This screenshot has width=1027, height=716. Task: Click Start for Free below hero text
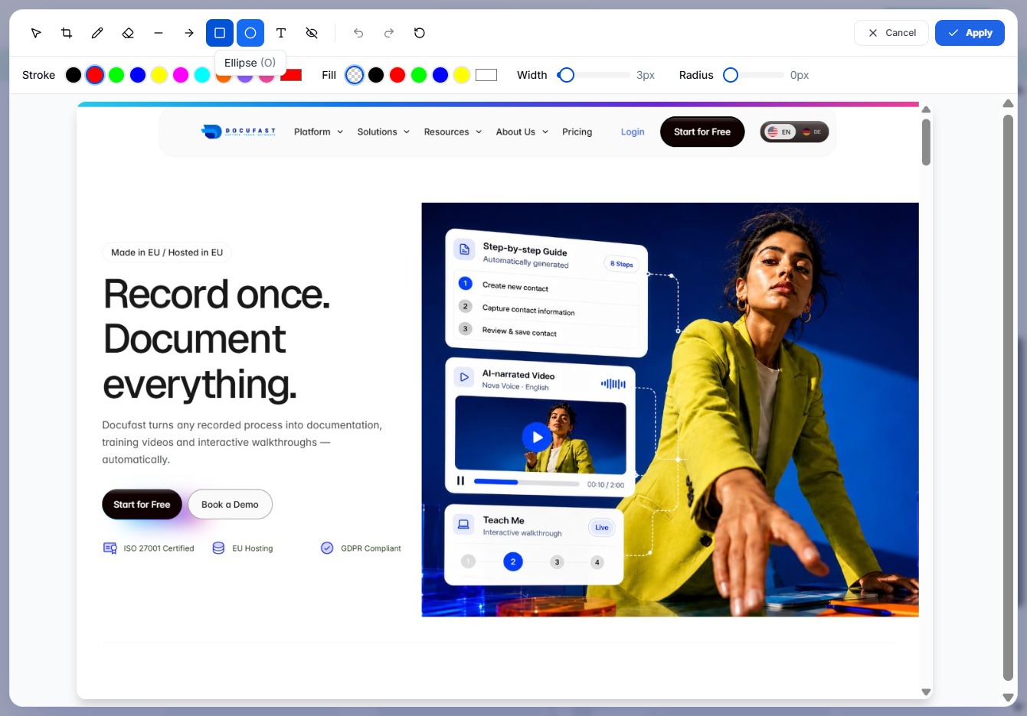click(x=142, y=504)
